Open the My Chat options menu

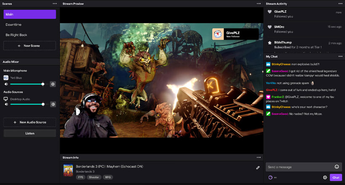(x=340, y=56)
